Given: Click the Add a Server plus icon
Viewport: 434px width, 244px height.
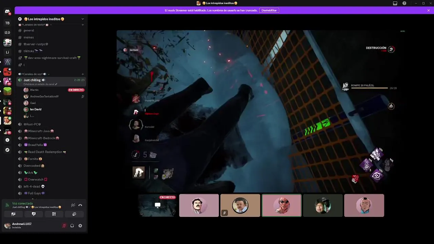Looking at the screenshot, I should click(x=7, y=140).
